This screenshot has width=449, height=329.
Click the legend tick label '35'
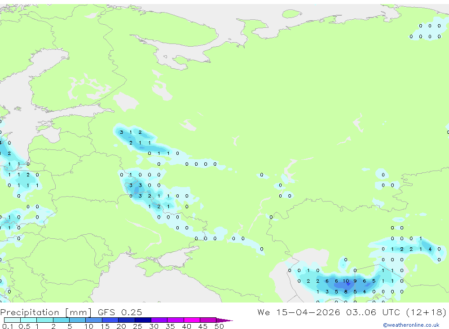[x=170, y=326]
